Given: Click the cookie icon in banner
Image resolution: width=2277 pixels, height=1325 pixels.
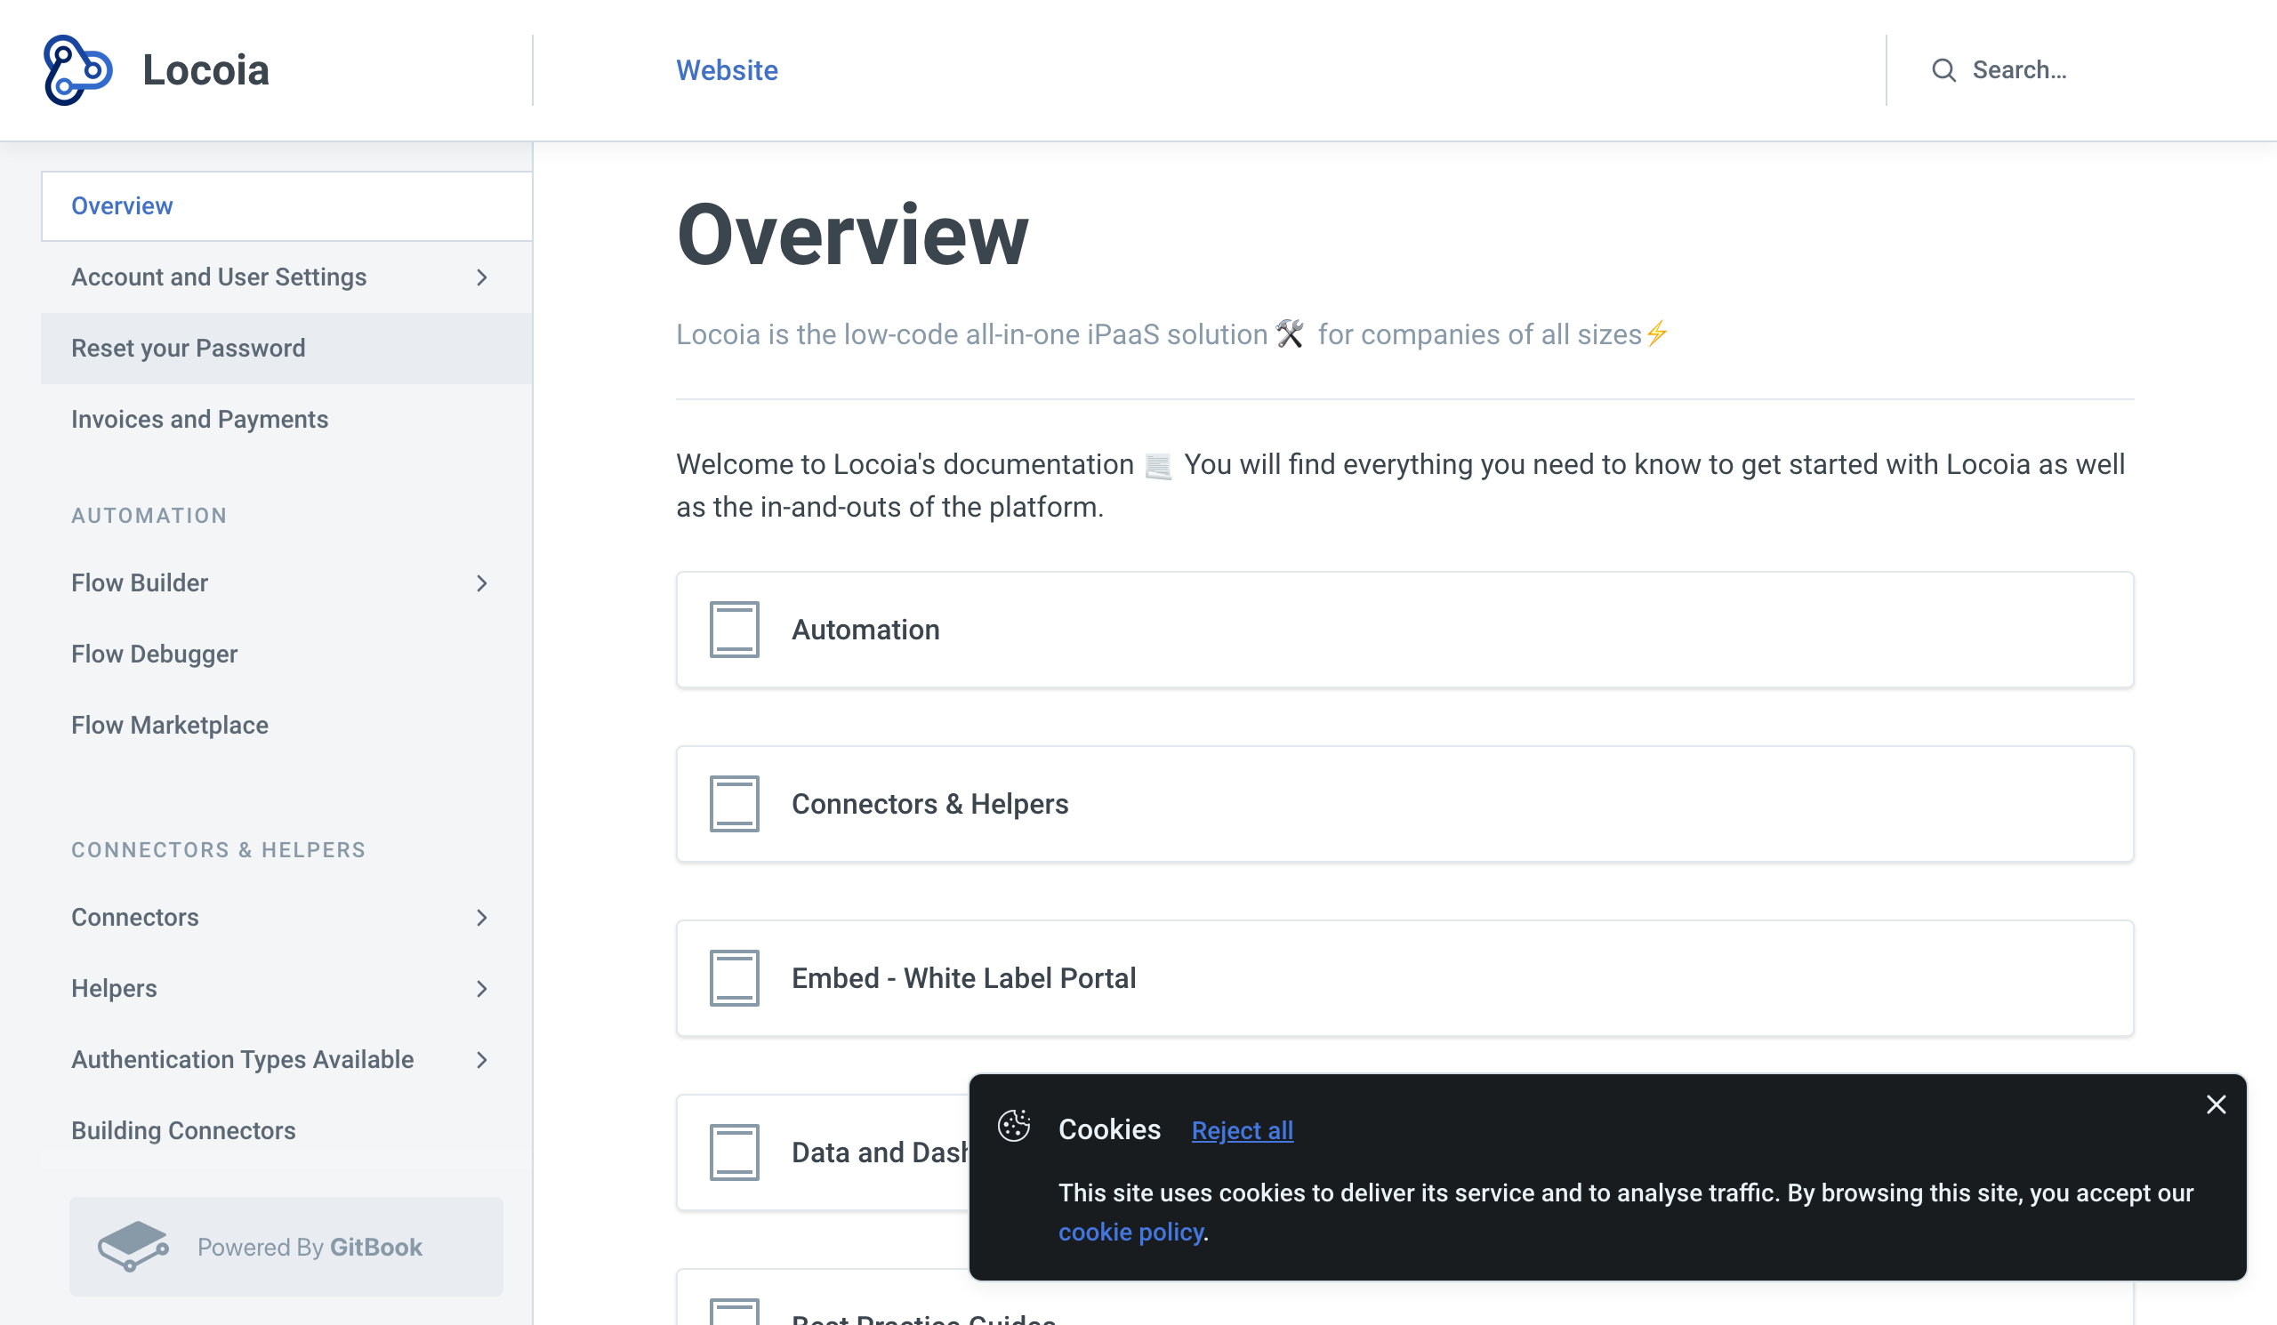Looking at the screenshot, I should coord(1014,1127).
